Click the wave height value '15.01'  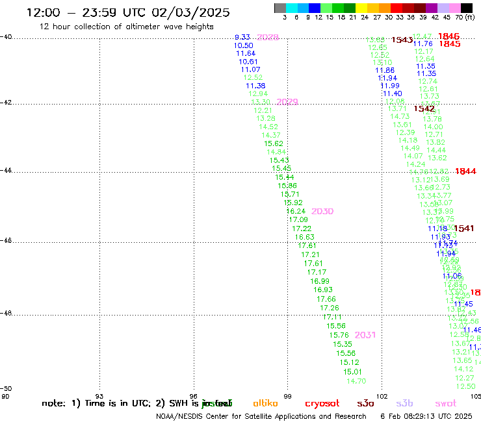[352, 372]
